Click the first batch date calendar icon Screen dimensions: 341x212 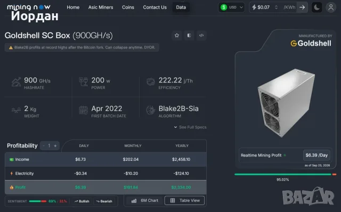point(84,110)
